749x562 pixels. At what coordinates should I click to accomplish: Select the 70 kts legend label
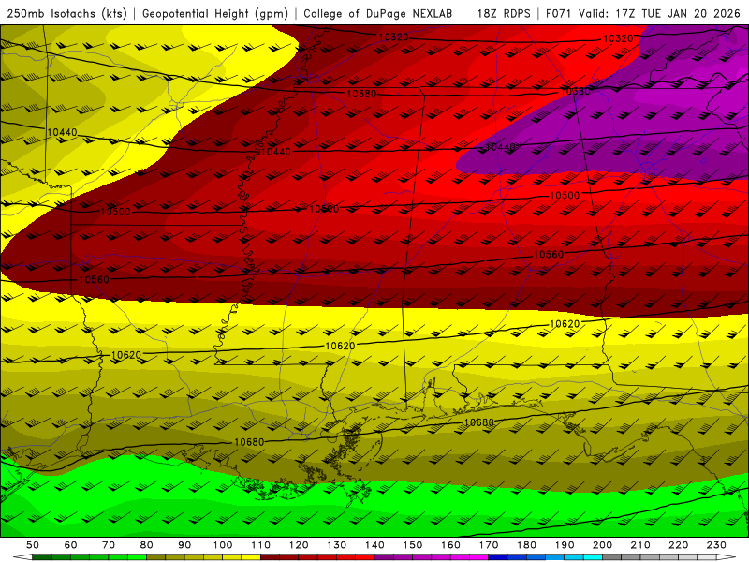tap(109, 545)
